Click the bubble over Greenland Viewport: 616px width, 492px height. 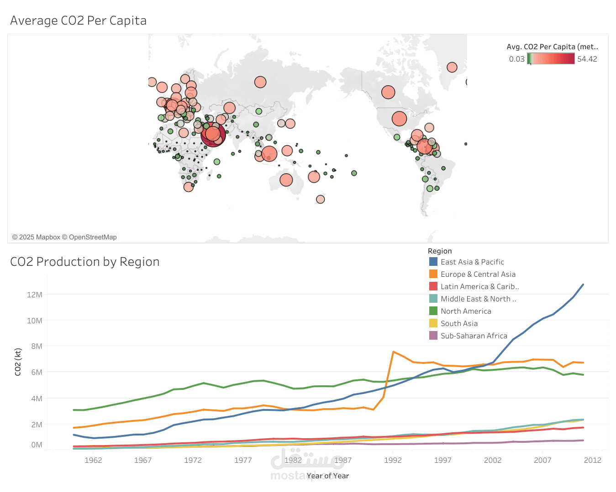pos(452,67)
